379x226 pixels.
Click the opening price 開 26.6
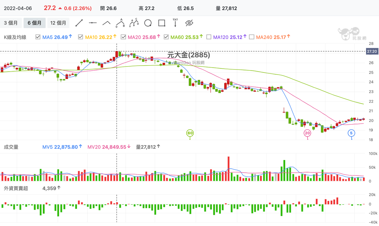108,8
